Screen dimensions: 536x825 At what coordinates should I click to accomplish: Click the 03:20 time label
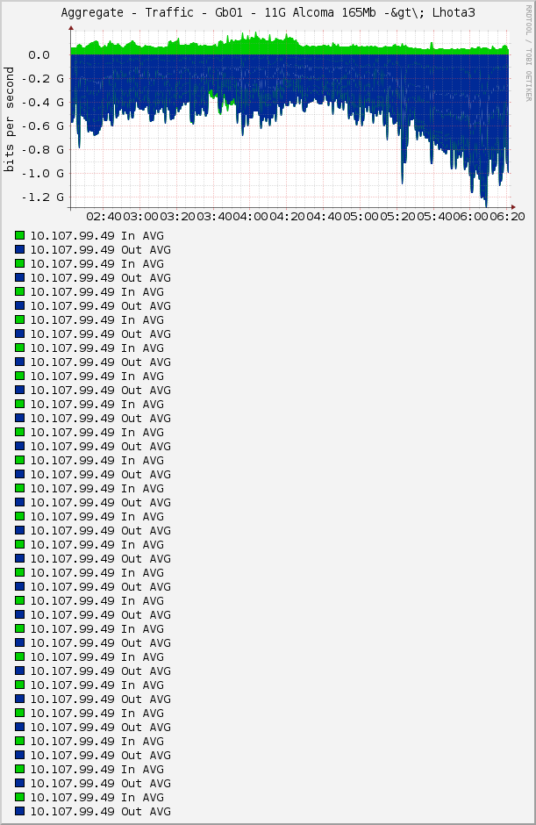point(177,217)
